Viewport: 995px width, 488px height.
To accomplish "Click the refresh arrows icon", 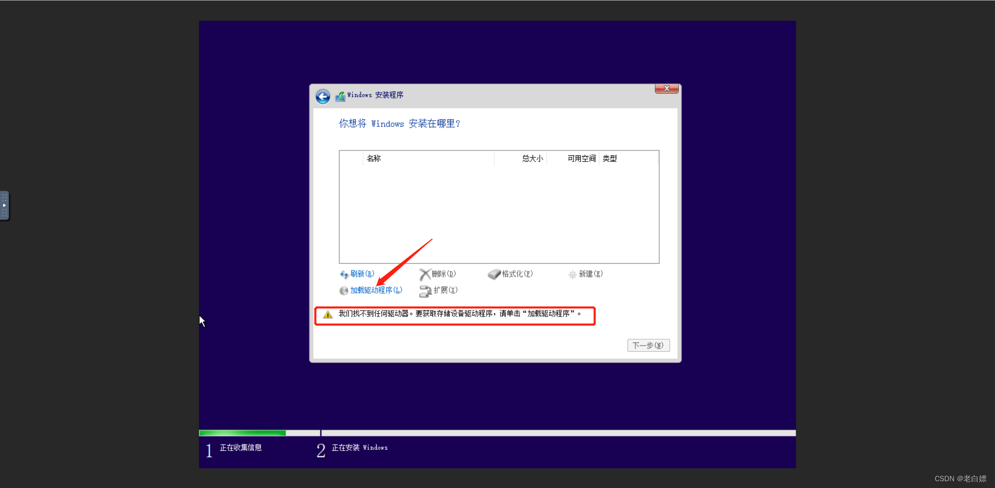I will pos(344,275).
